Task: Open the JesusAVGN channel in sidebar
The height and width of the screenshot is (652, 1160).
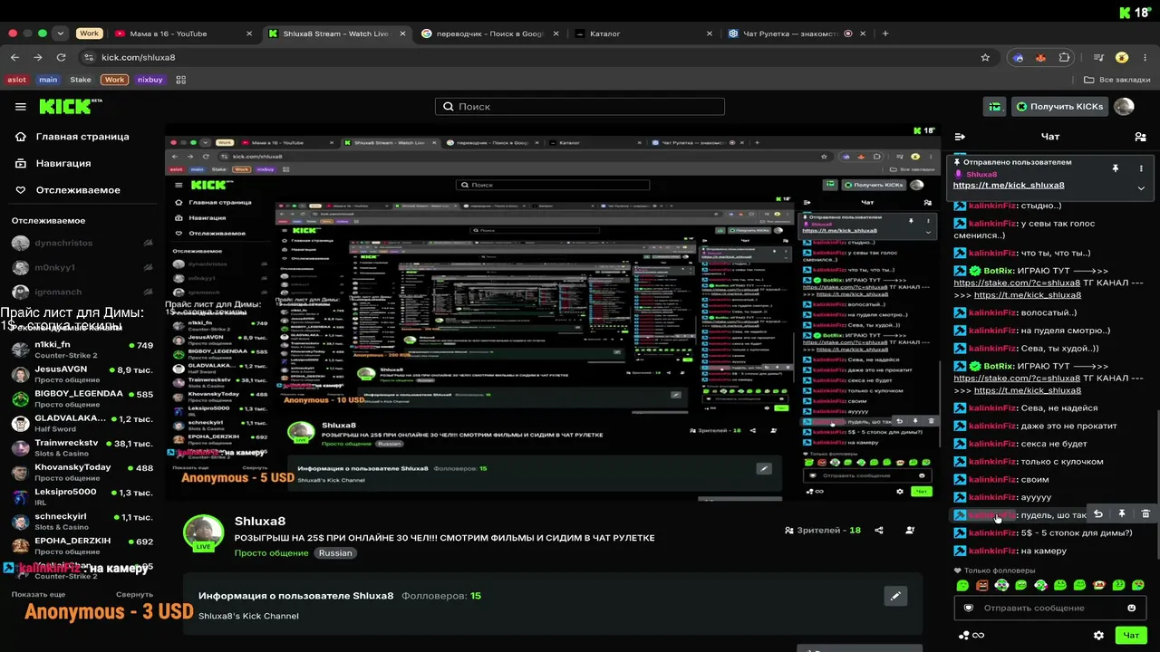Action: (82, 374)
